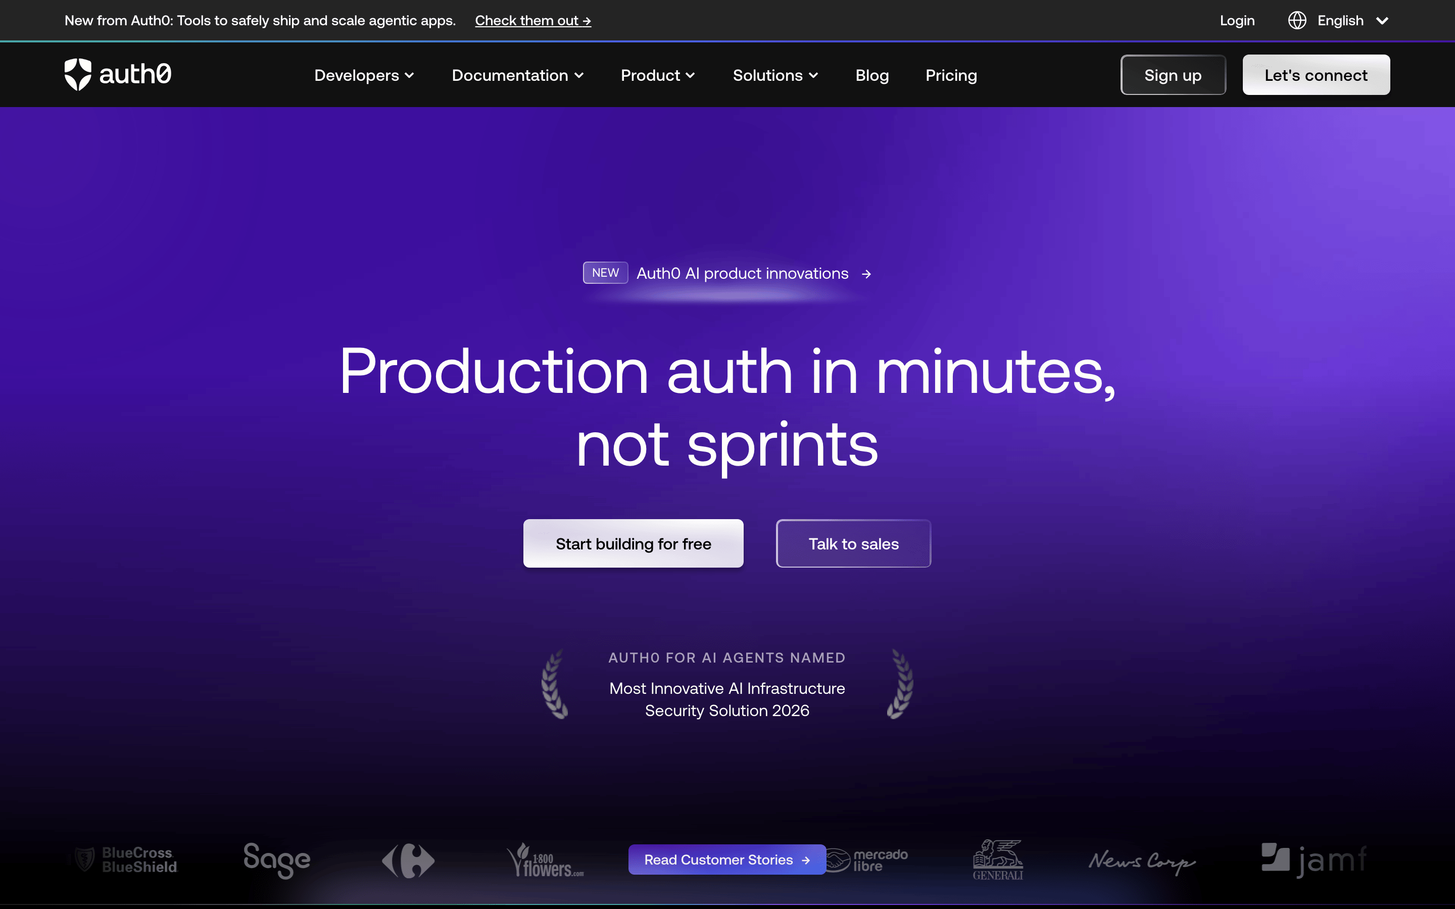Screen dimensions: 1455x909
Task: Open Read Customer Stories
Action: 727,860
